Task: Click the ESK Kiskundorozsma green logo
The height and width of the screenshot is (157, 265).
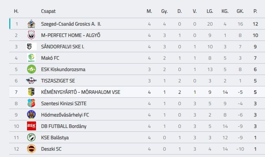Action: point(31,69)
